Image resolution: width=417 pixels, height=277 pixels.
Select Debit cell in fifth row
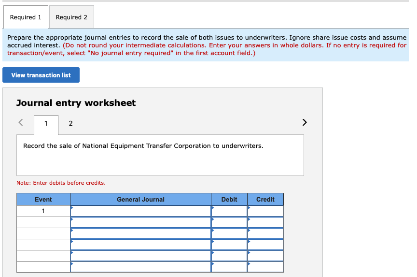(x=229, y=256)
